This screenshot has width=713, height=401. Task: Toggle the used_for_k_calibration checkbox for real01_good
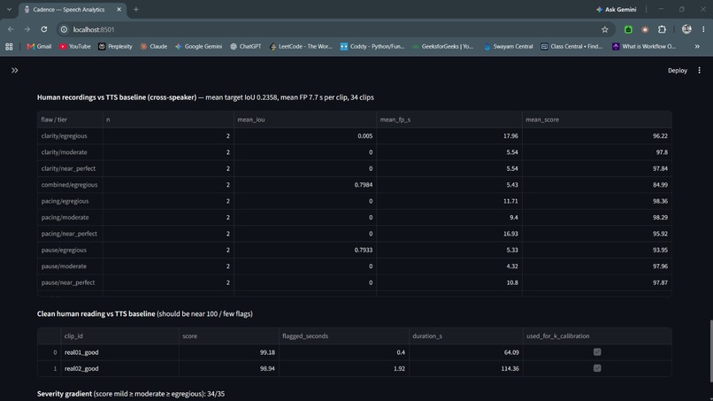tap(597, 351)
